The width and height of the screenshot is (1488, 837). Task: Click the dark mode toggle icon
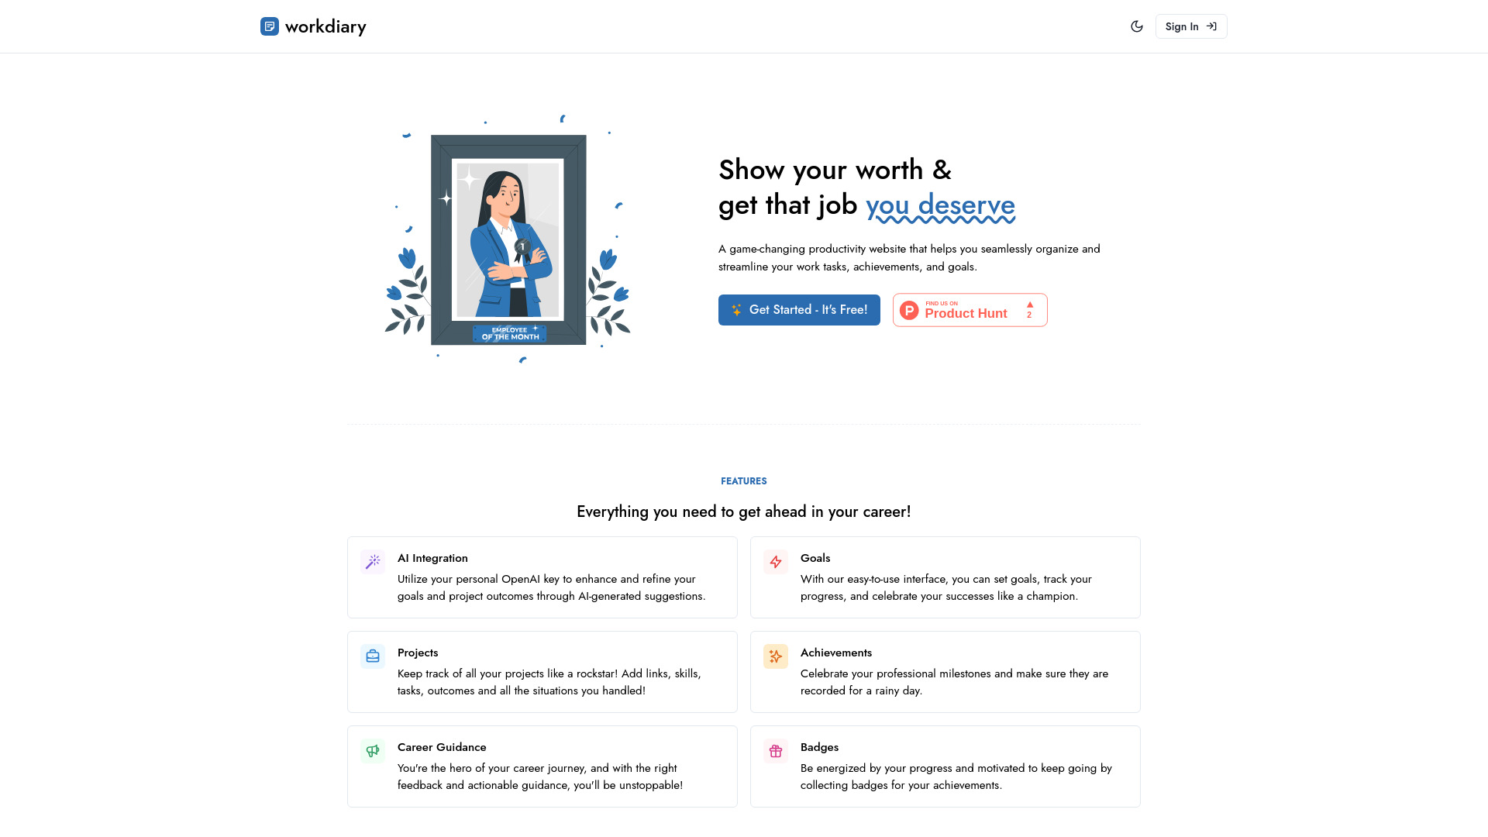click(1136, 26)
